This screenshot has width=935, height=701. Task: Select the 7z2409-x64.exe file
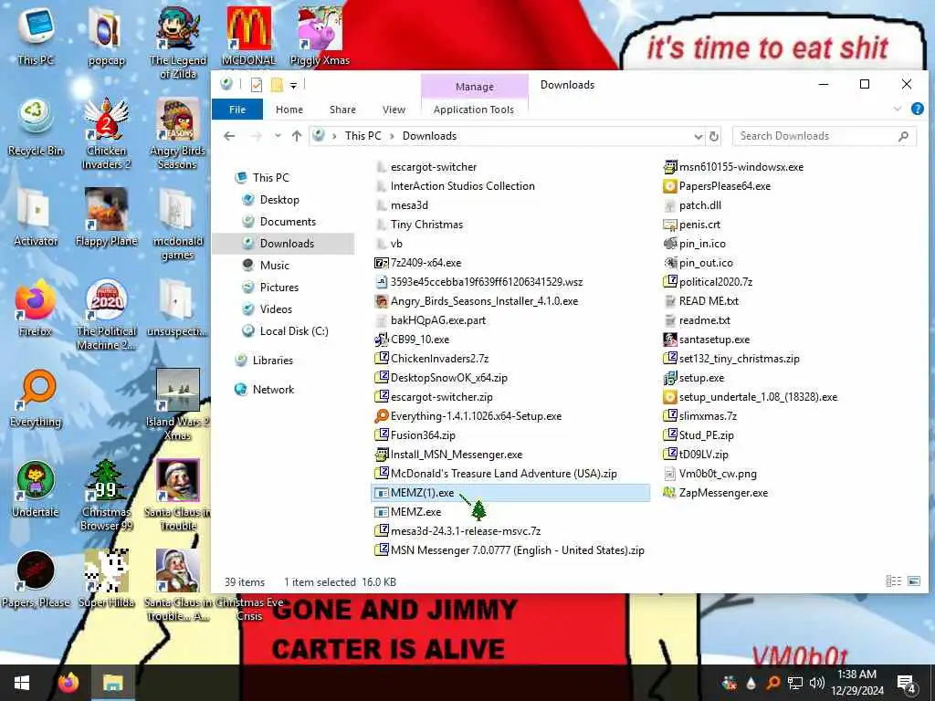(425, 262)
